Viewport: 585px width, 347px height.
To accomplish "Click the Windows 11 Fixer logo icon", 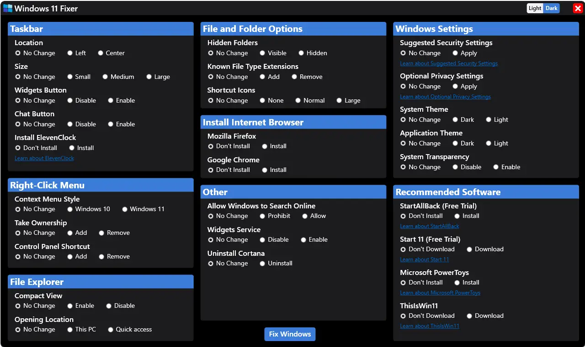I will pyautogui.click(x=8, y=8).
